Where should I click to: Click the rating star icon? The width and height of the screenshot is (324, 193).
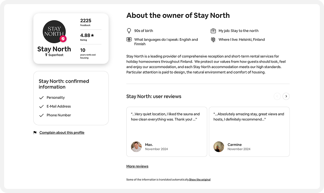pyautogui.click(x=93, y=35)
